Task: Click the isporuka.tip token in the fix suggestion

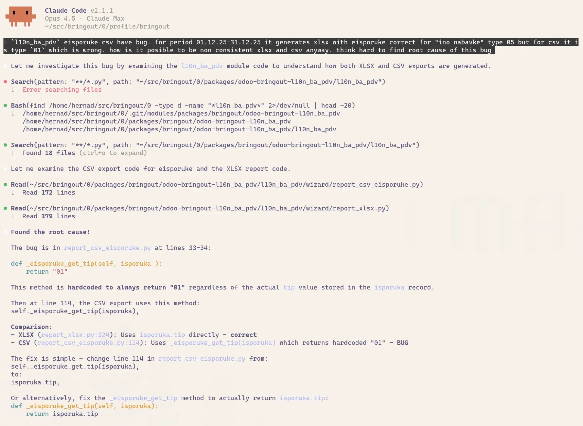Action: click(302, 398)
